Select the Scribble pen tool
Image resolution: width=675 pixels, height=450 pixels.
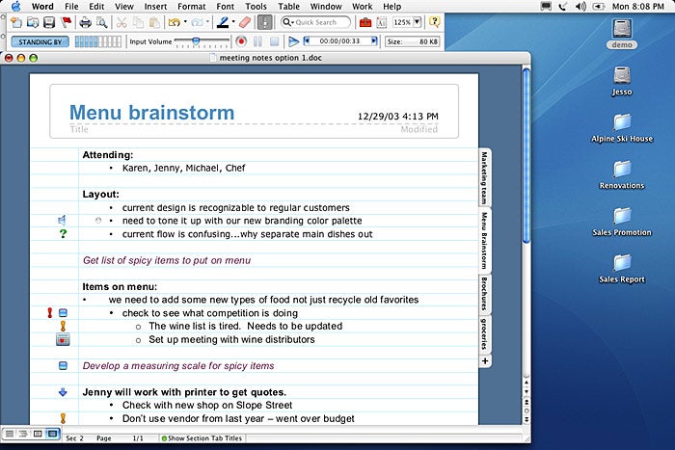(223, 22)
